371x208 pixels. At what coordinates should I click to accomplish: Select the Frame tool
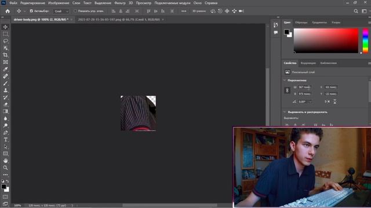[5, 62]
